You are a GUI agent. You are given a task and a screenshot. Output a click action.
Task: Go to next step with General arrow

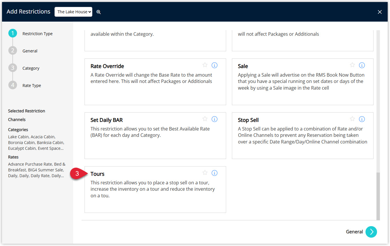pyautogui.click(x=371, y=232)
